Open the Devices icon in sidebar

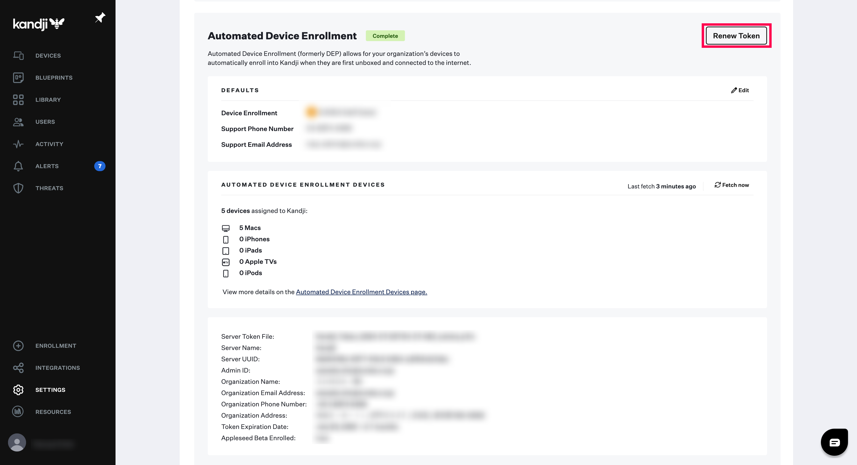[x=18, y=56]
